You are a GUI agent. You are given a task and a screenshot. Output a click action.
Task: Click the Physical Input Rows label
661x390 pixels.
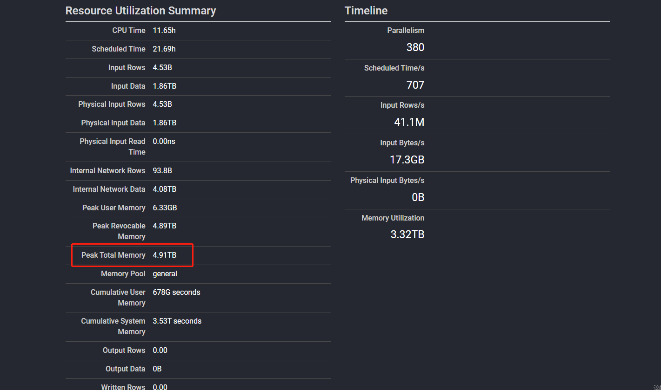(112, 104)
